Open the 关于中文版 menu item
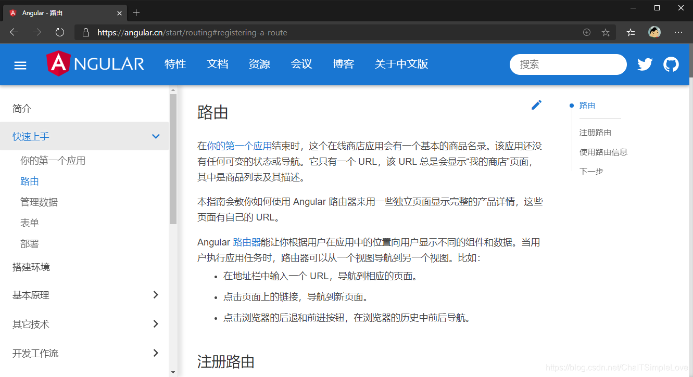 point(401,64)
